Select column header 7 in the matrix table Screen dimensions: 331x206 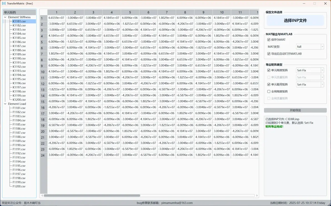coord(167,12)
